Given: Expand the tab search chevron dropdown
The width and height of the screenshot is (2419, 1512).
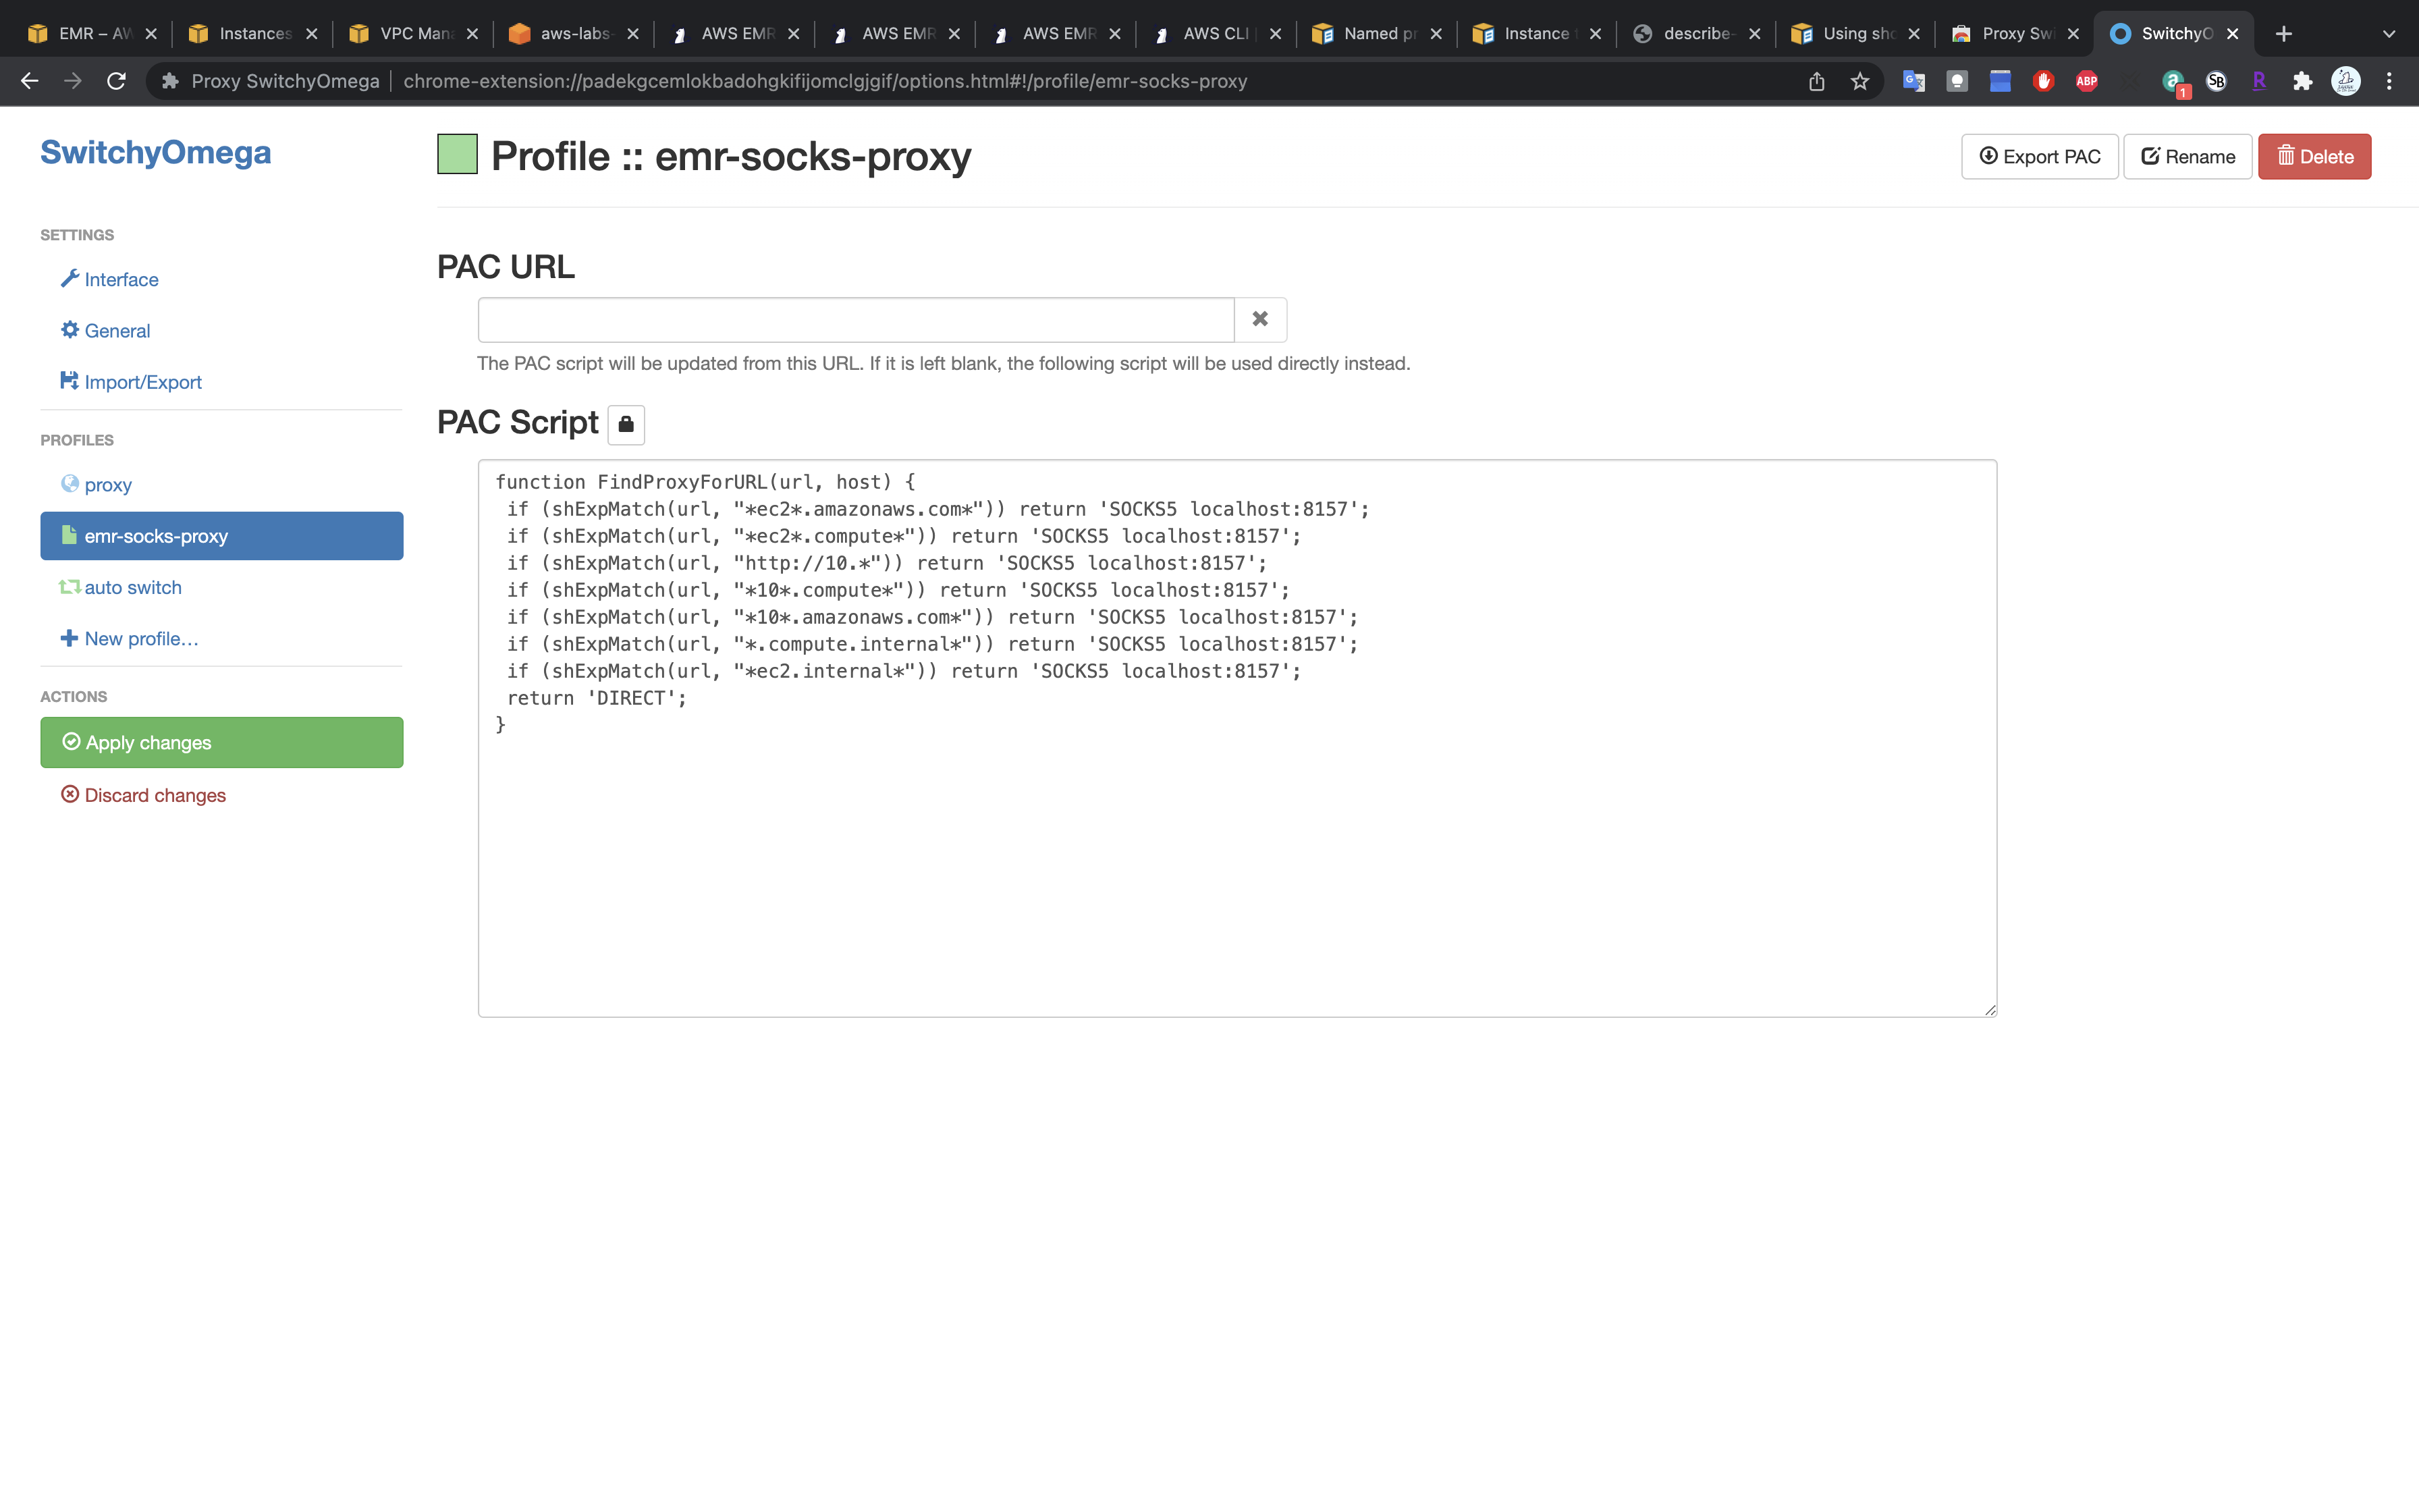Looking at the screenshot, I should click(2389, 33).
